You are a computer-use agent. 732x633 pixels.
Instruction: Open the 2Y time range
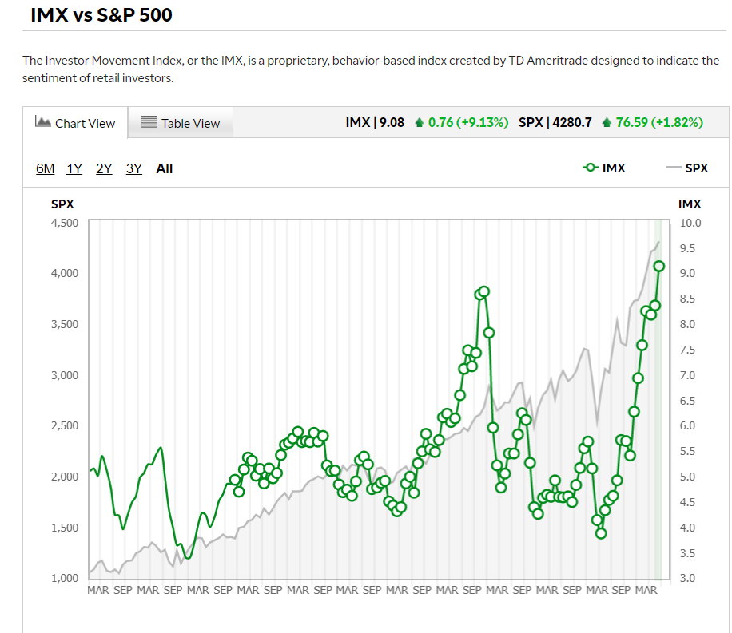coord(103,168)
